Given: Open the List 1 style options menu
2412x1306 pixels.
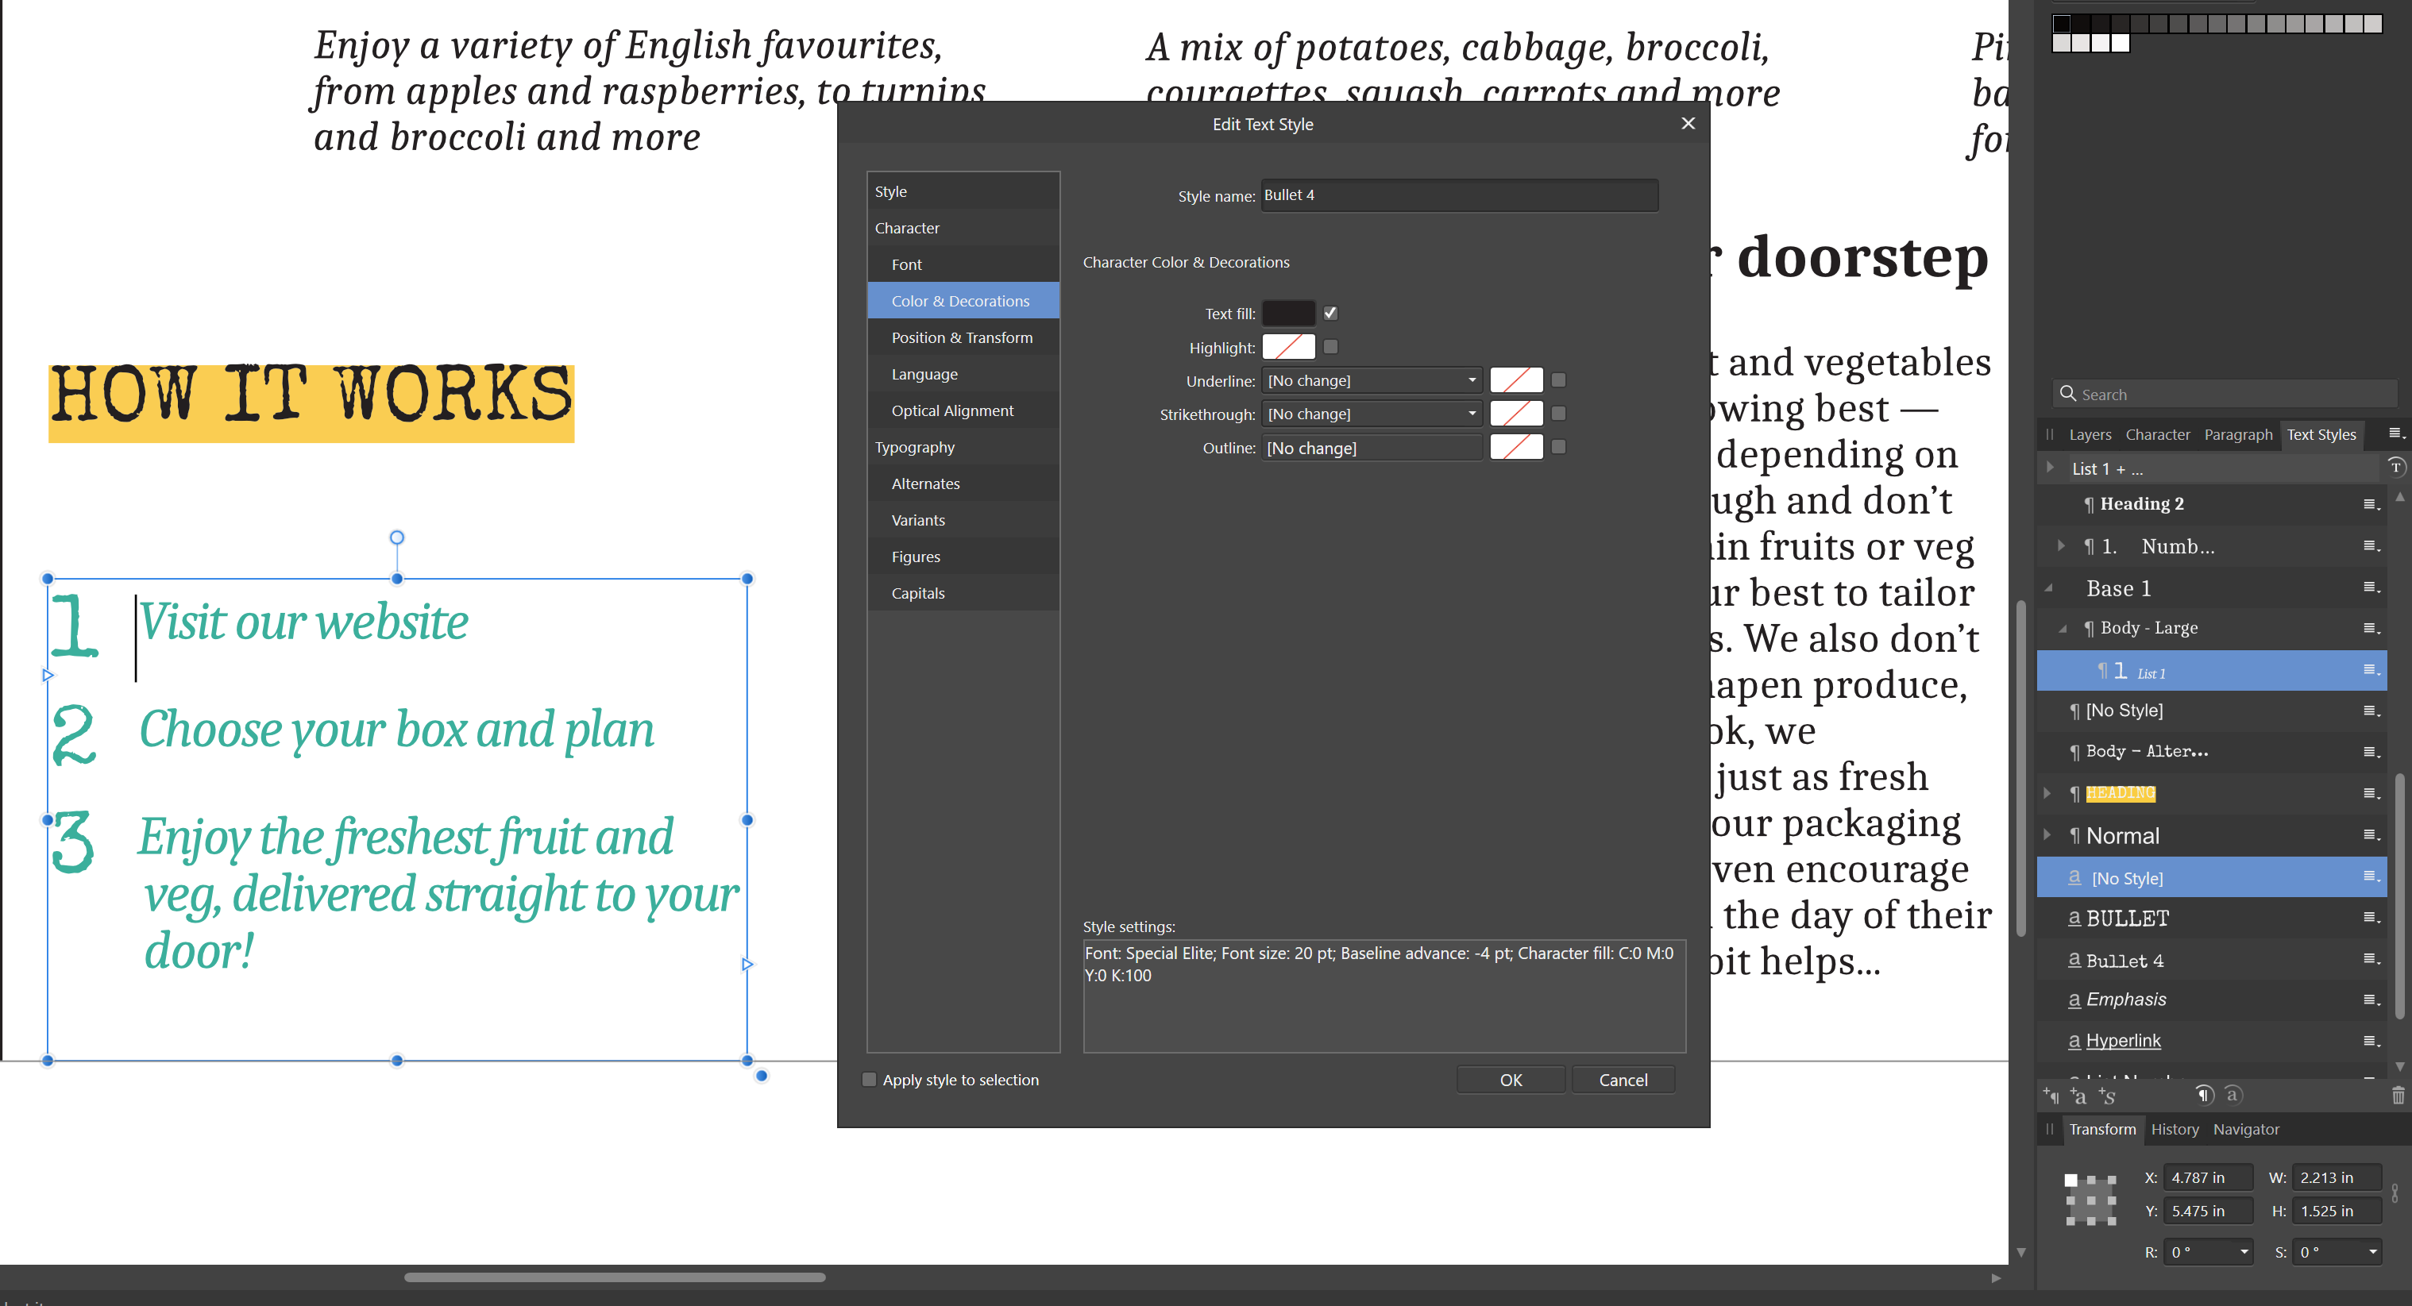Looking at the screenshot, I should click(x=2371, y=669).
